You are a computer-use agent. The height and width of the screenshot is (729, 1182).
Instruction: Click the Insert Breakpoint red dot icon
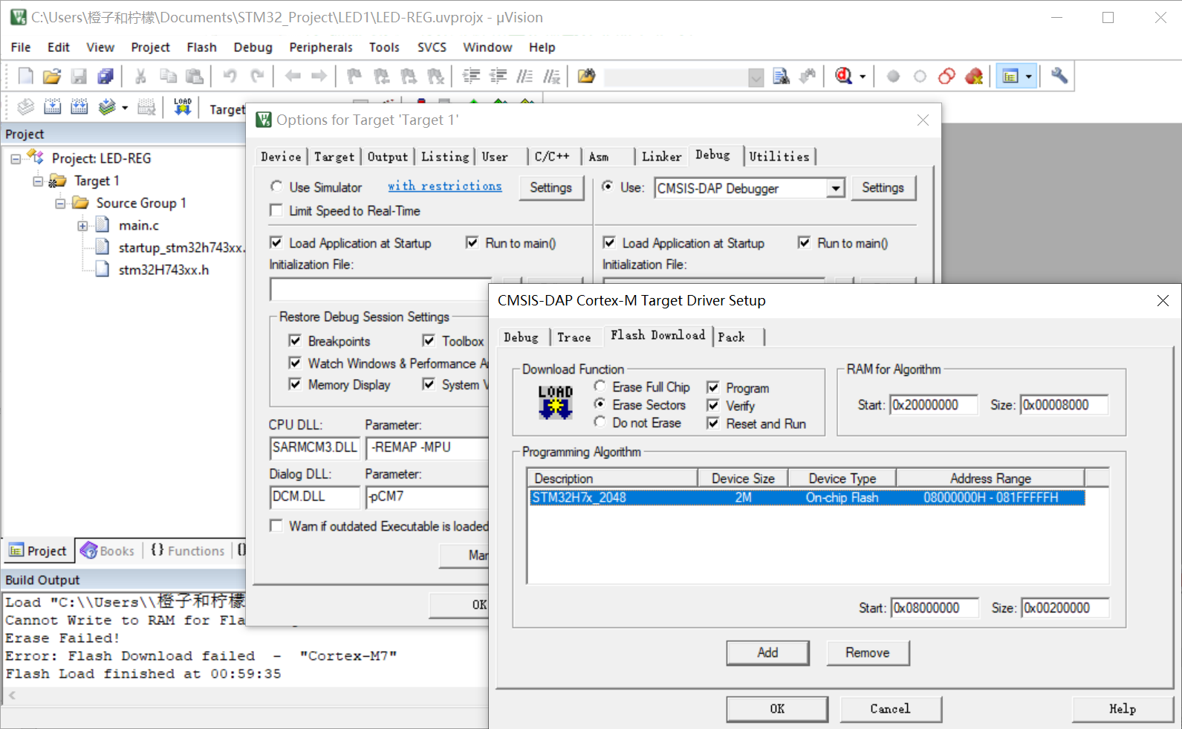[893, 76]
